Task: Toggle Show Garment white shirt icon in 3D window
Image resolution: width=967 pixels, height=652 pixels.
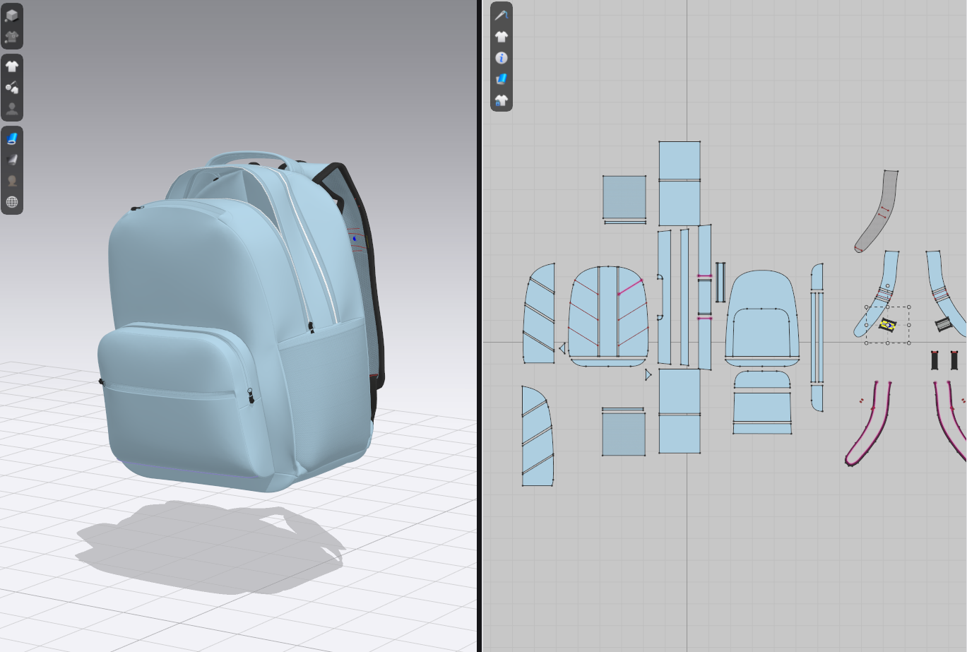Action: coord(12,66)
